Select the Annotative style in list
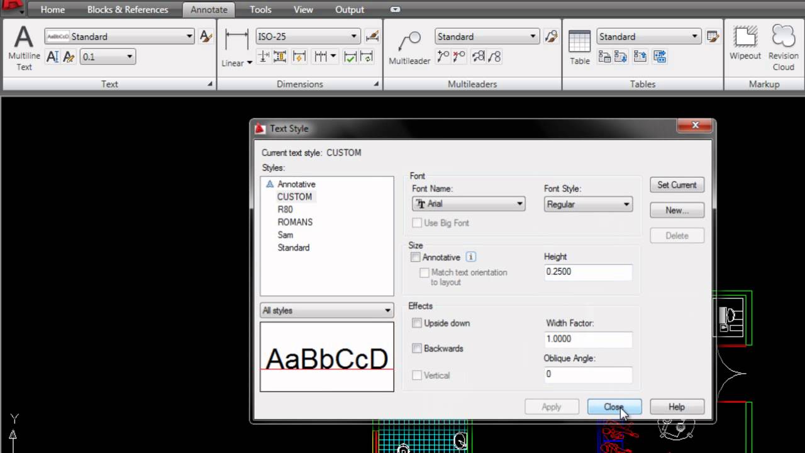 [296, 184]
